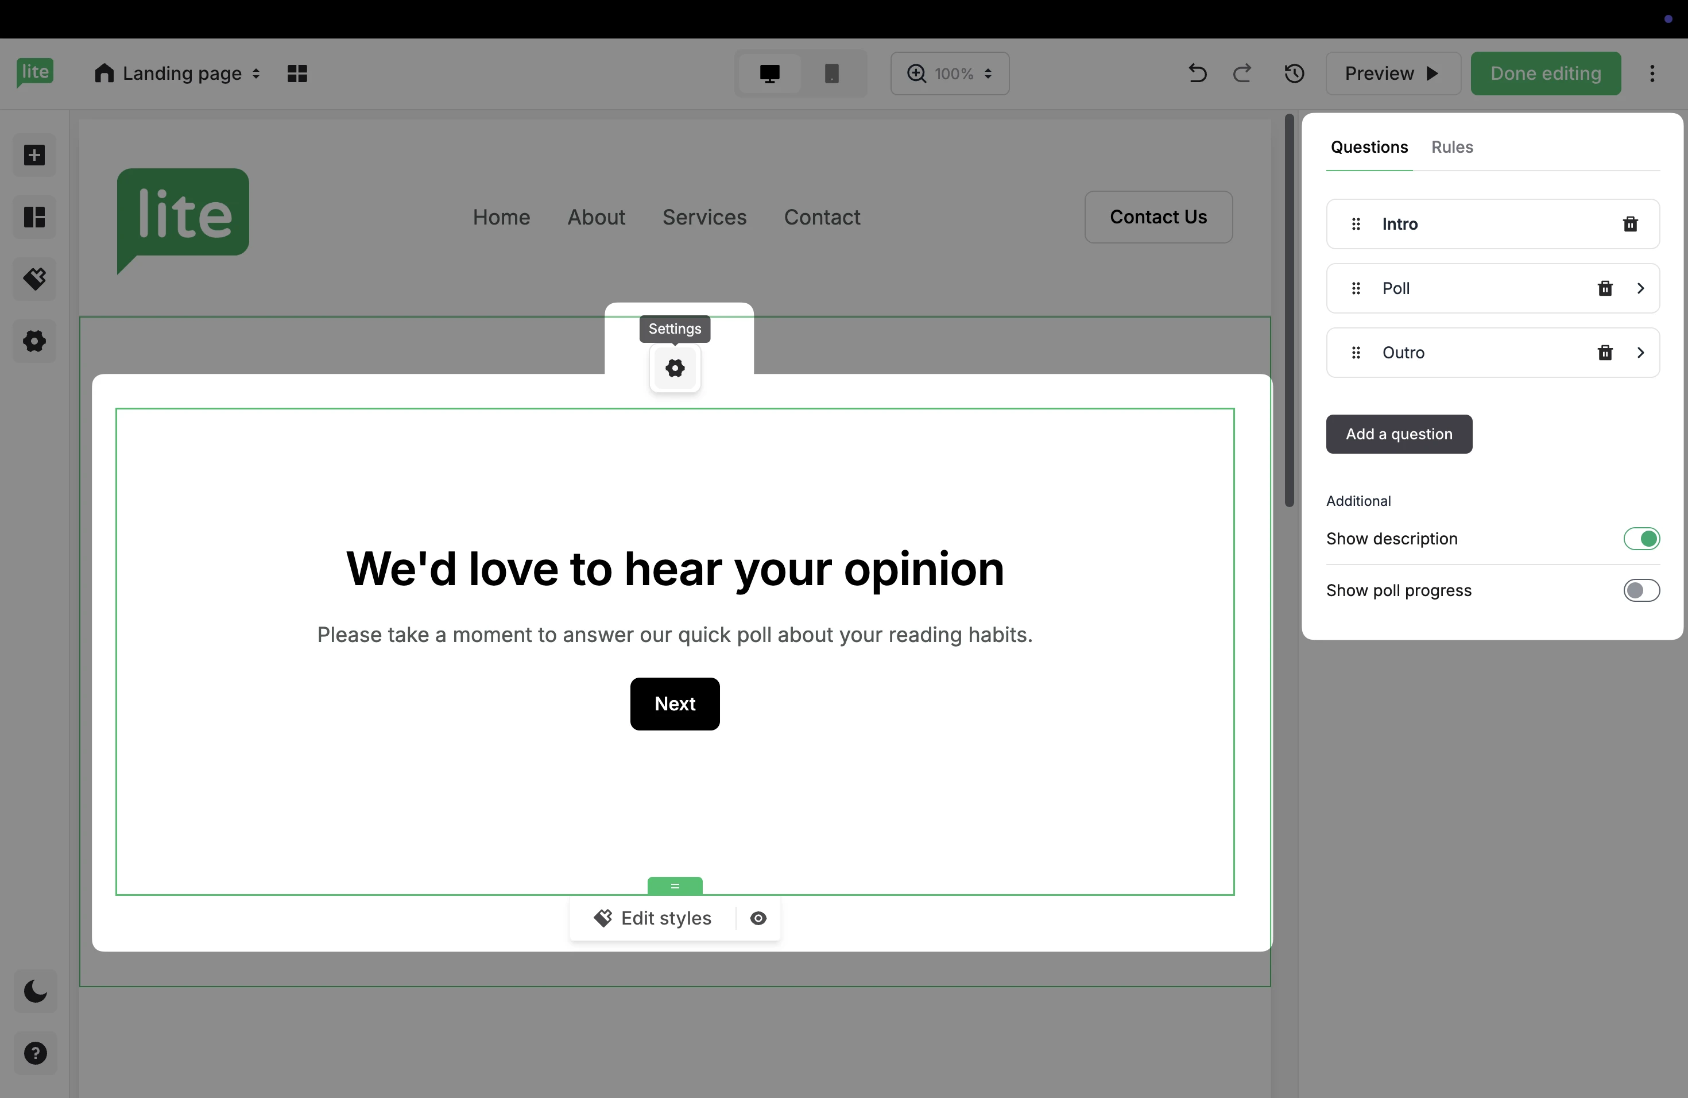This screenshot has height=1098, width=1688.
Task: Expand the Outro question chevron
Action: [x=1640, y=353]
